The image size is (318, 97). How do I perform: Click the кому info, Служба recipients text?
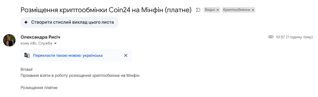36,44
